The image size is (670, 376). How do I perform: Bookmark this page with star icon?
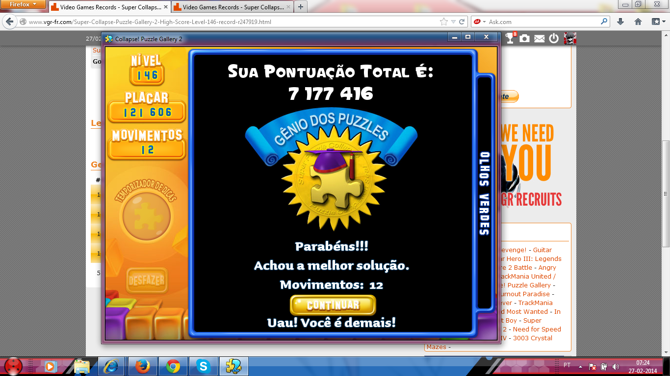click(x=444, y=22)
